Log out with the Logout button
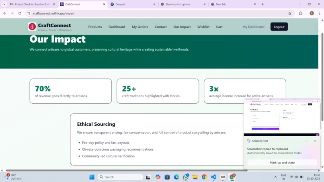The height and width of the screenshot is (182, 324). 279,27
